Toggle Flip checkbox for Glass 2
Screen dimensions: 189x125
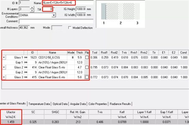pos(87,67)
